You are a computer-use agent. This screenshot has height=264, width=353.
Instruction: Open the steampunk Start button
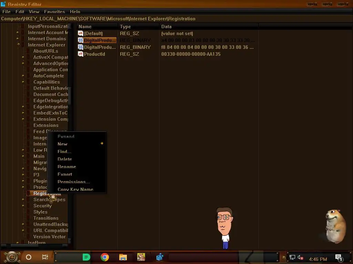coord(12,257)
